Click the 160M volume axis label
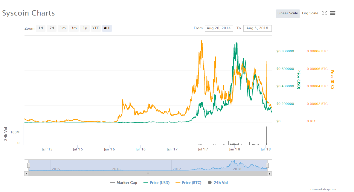354x192 pixels. tap(15, 132)
